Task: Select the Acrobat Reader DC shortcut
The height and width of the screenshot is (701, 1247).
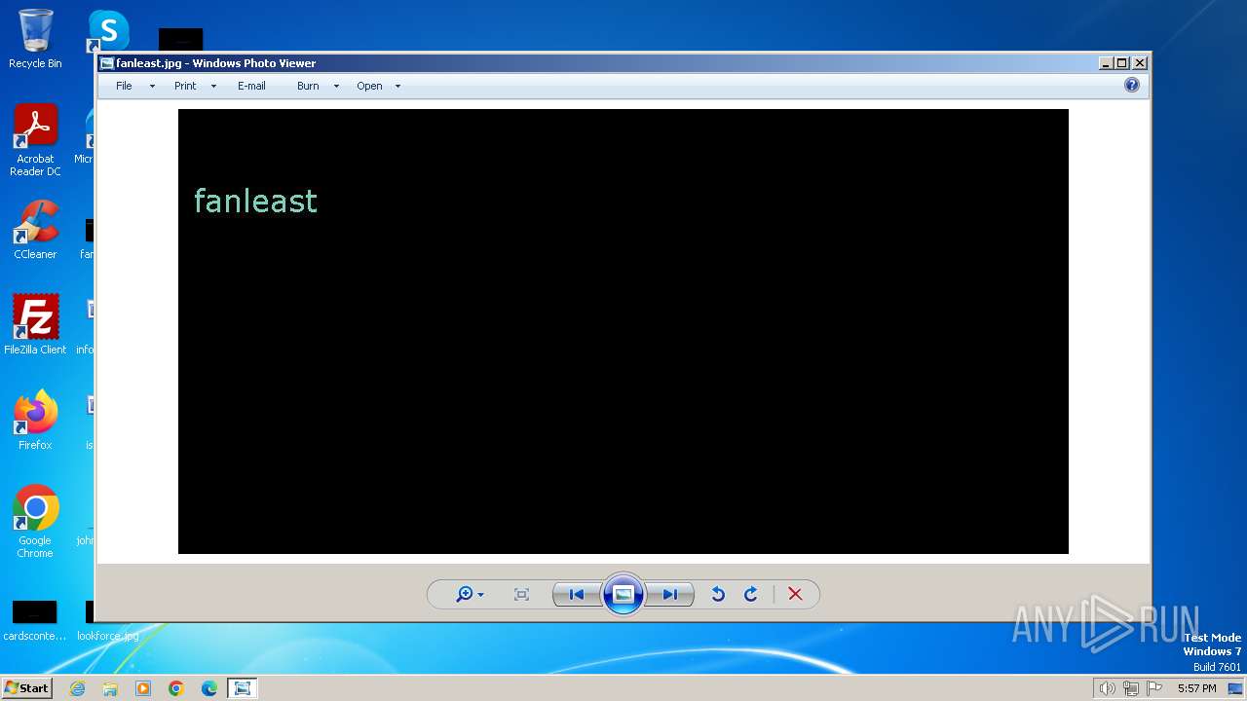Action: pos(35,140)
